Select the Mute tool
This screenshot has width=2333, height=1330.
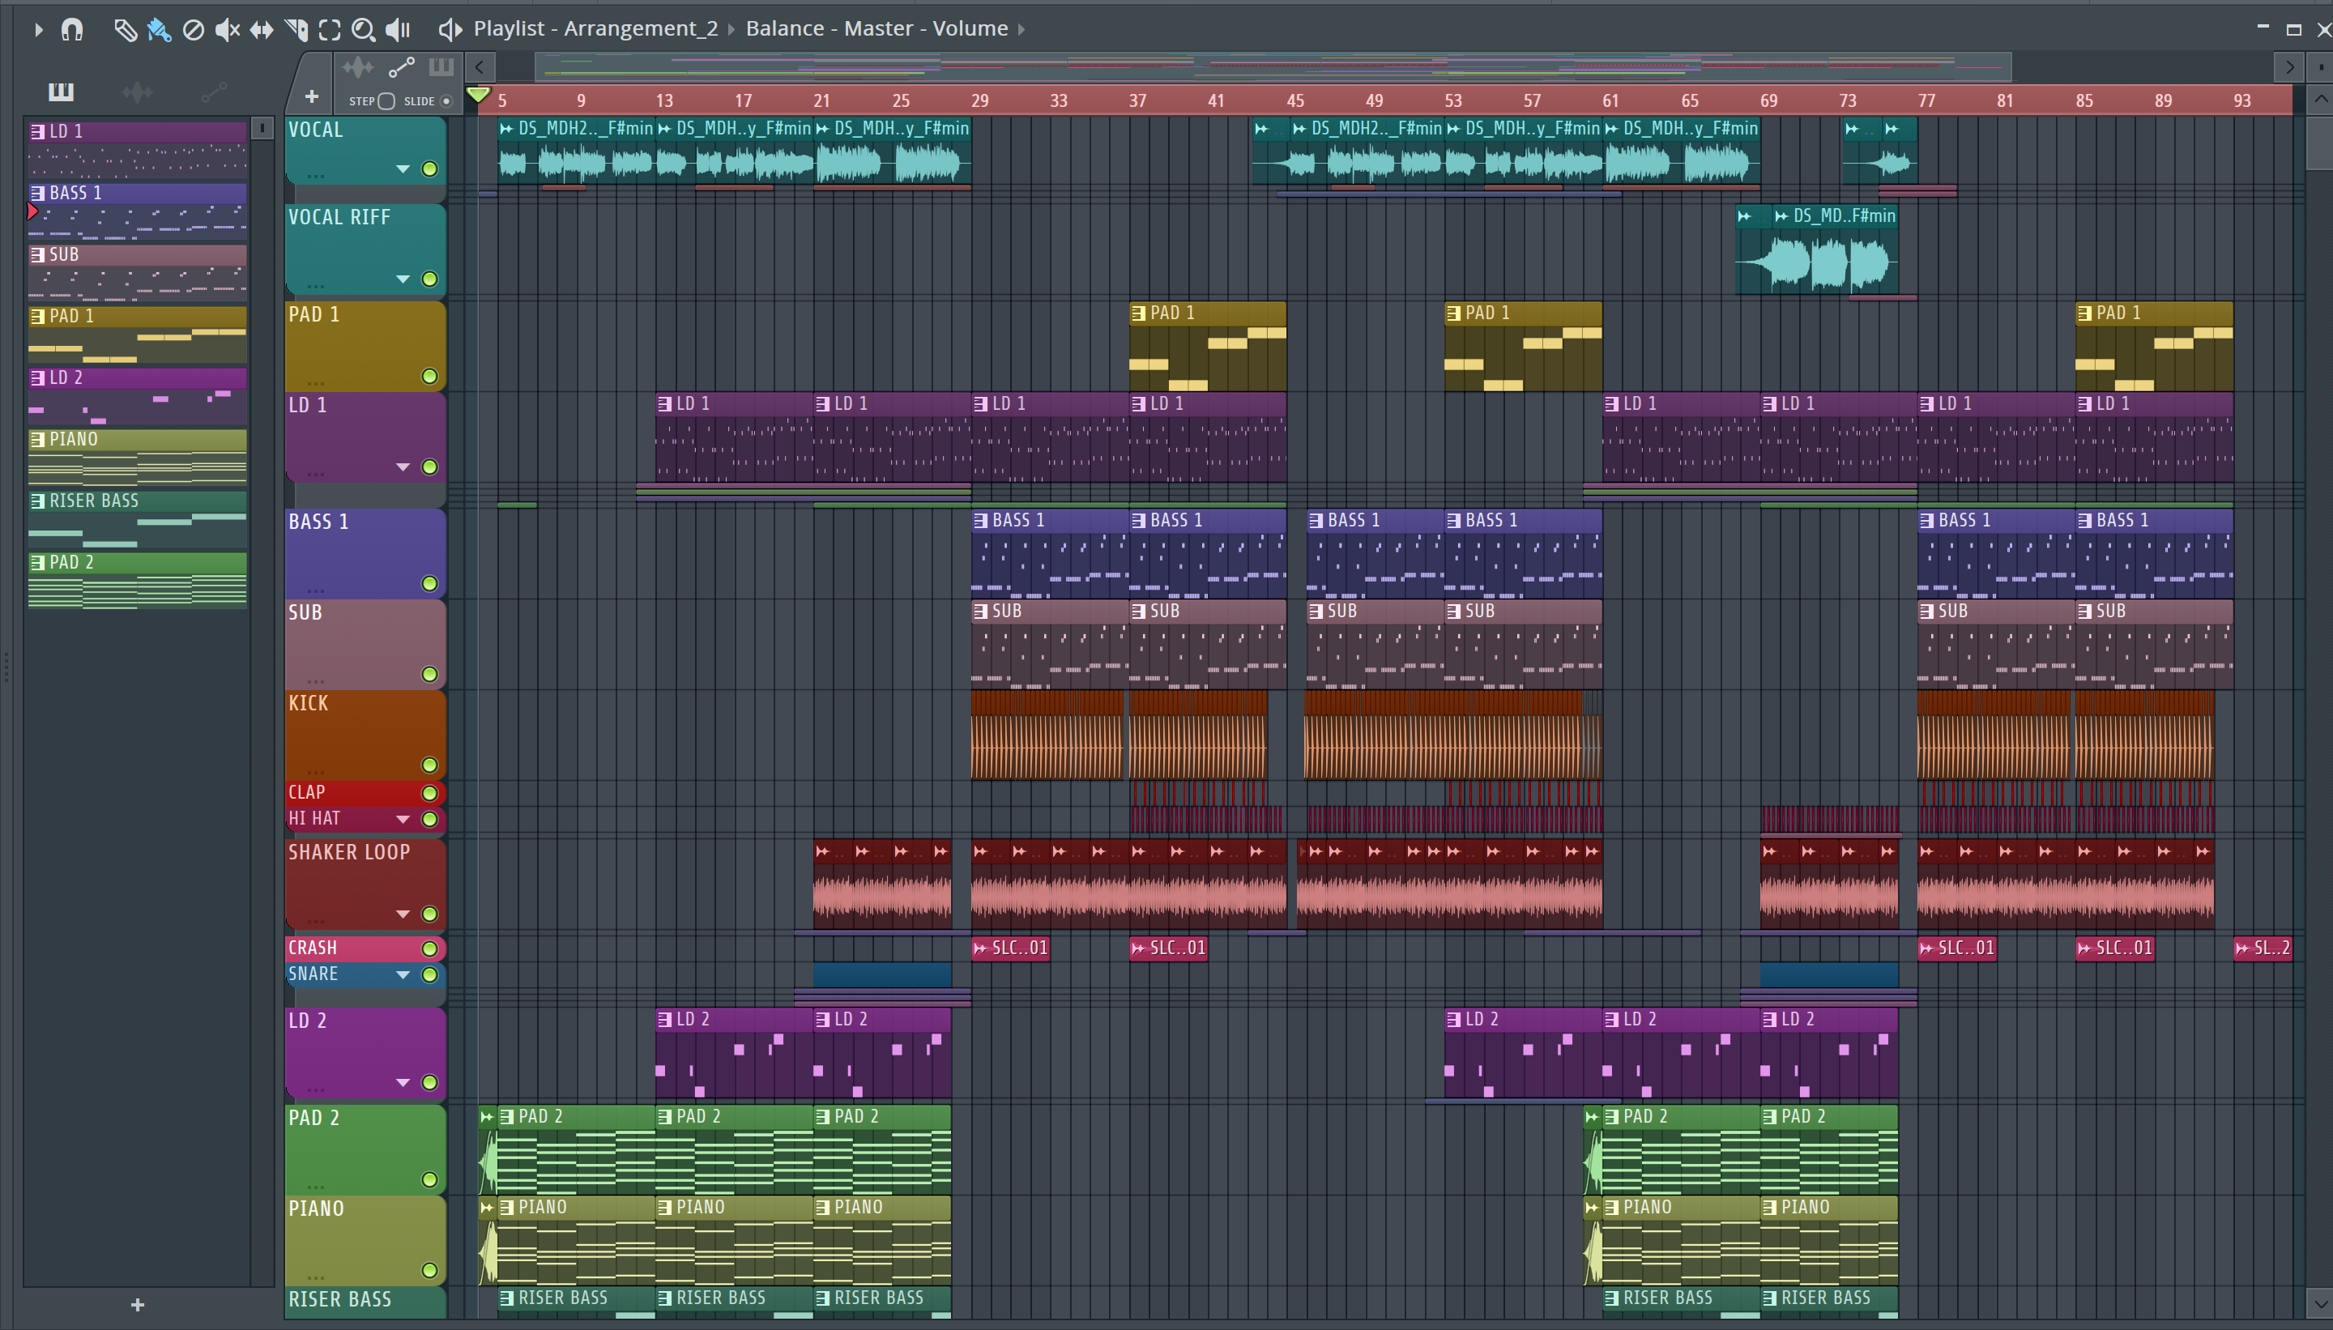tap(228, 29)
